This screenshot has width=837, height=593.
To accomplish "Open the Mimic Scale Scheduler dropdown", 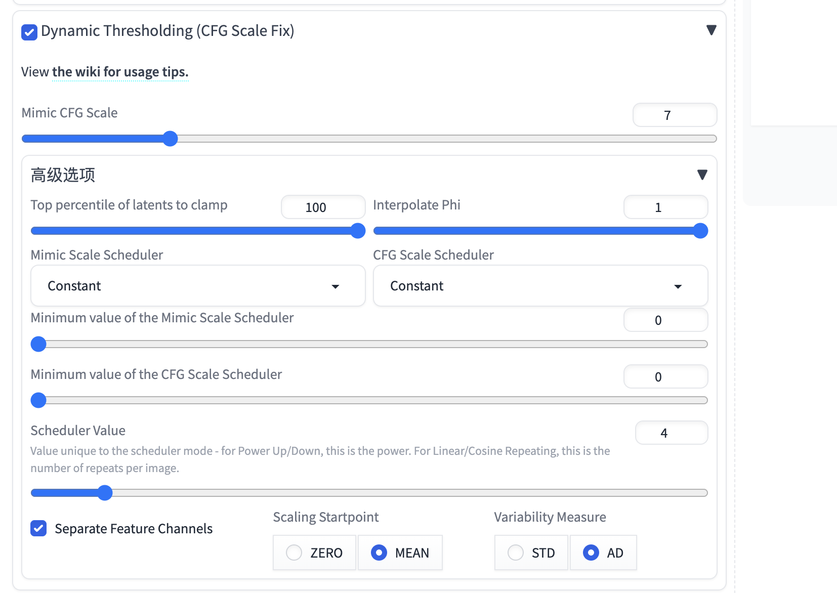I will point(198,286).
